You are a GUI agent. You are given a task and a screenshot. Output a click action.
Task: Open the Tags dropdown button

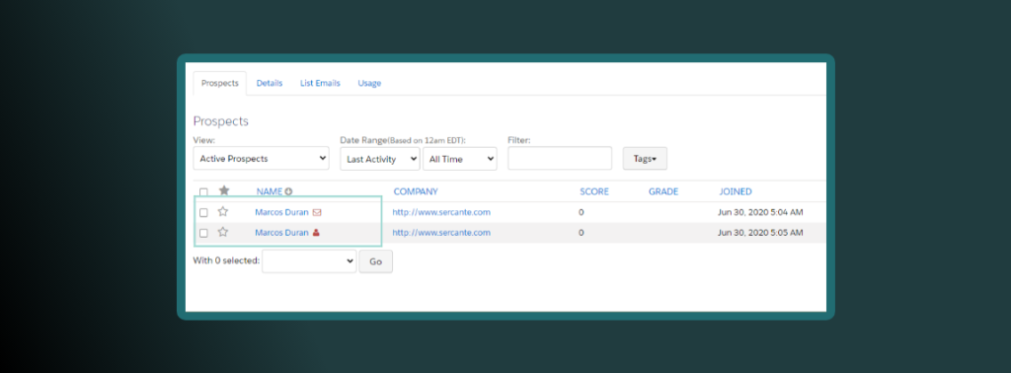pos(645,159)
